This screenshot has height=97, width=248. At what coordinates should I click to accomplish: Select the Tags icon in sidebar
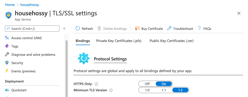[x=7, y=46]
